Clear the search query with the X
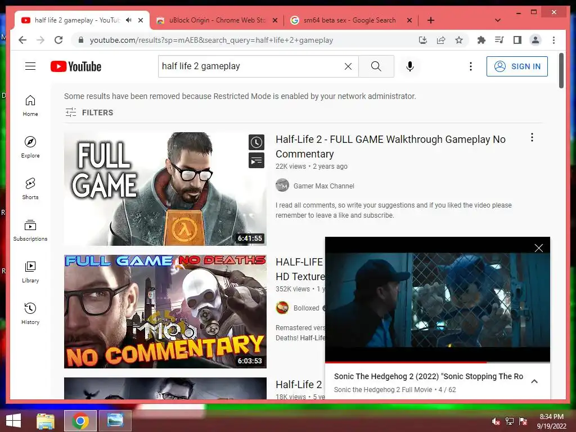Screen dimensions: 576x432 [x=348, y=66]
